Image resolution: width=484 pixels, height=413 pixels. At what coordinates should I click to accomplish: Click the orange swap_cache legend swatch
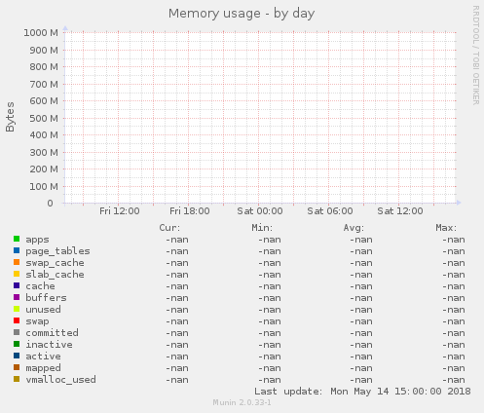tap(17, 262)
